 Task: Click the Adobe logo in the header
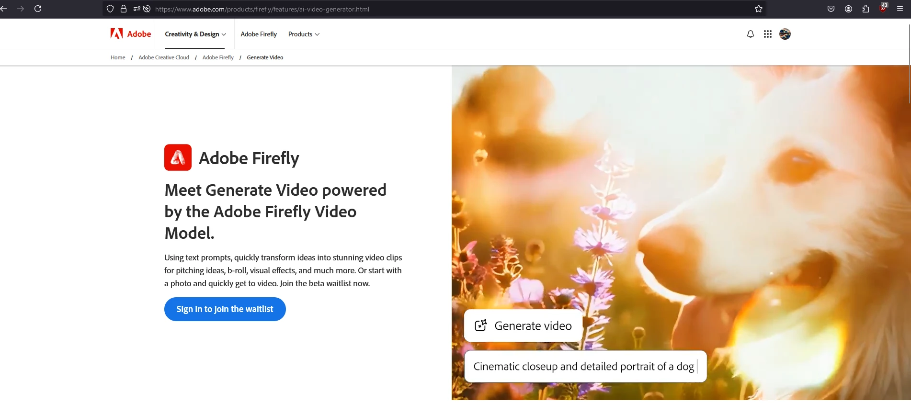pyautogui.click(x=131, y=34)
